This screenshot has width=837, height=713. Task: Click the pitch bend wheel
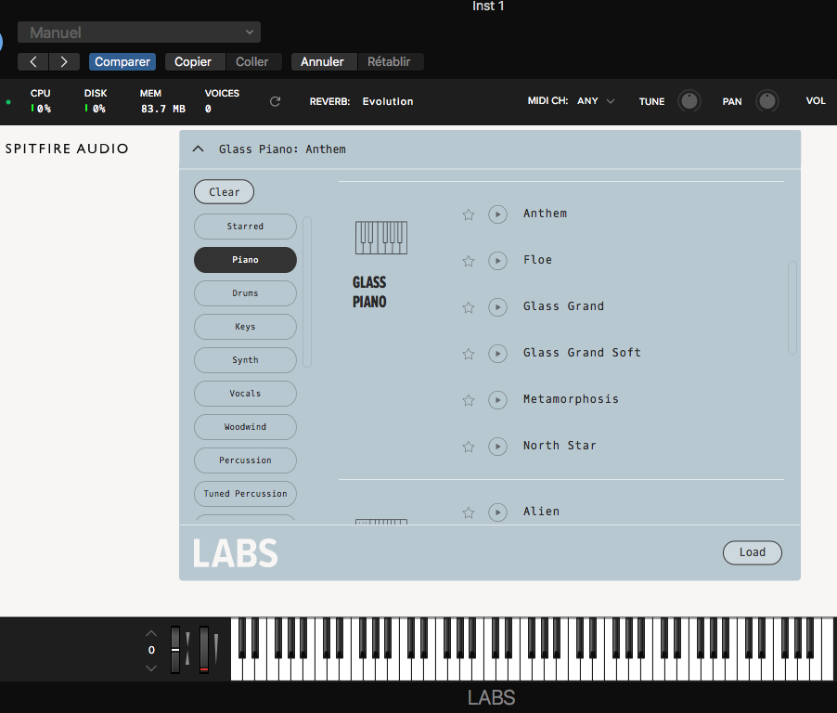click(176, 647)
